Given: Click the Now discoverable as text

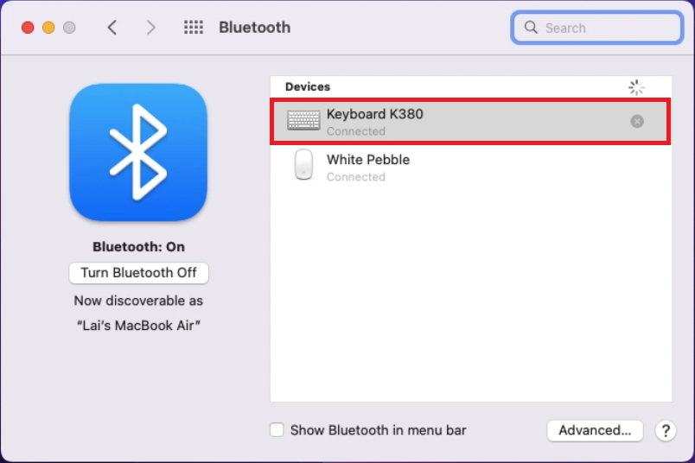Looking at the screenshot, I should [x=138, y=301].
